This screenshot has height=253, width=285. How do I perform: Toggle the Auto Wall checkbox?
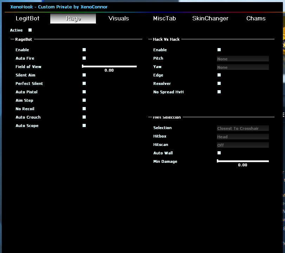click(219, 153)
